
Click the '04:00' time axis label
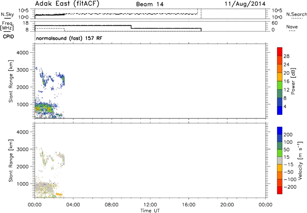point(73,205)
